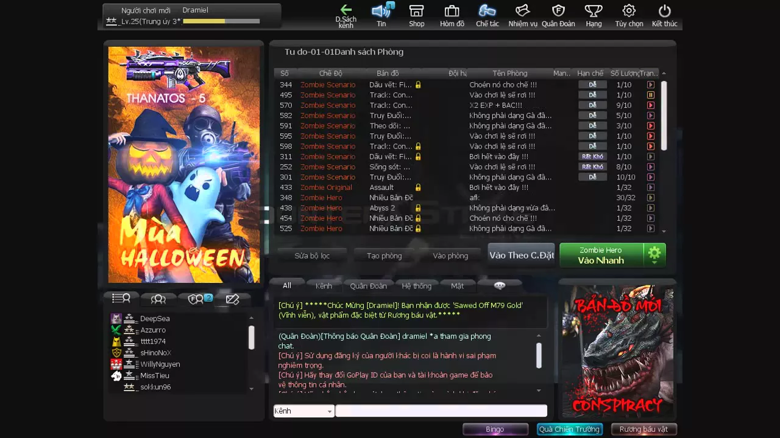
Task: Sort rooms by Hạn chế column header
Action: point(590,73)
